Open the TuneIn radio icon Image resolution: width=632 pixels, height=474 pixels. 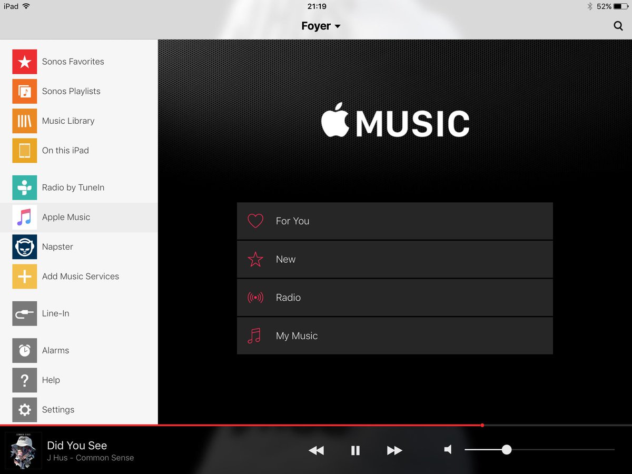pos(25,187)
